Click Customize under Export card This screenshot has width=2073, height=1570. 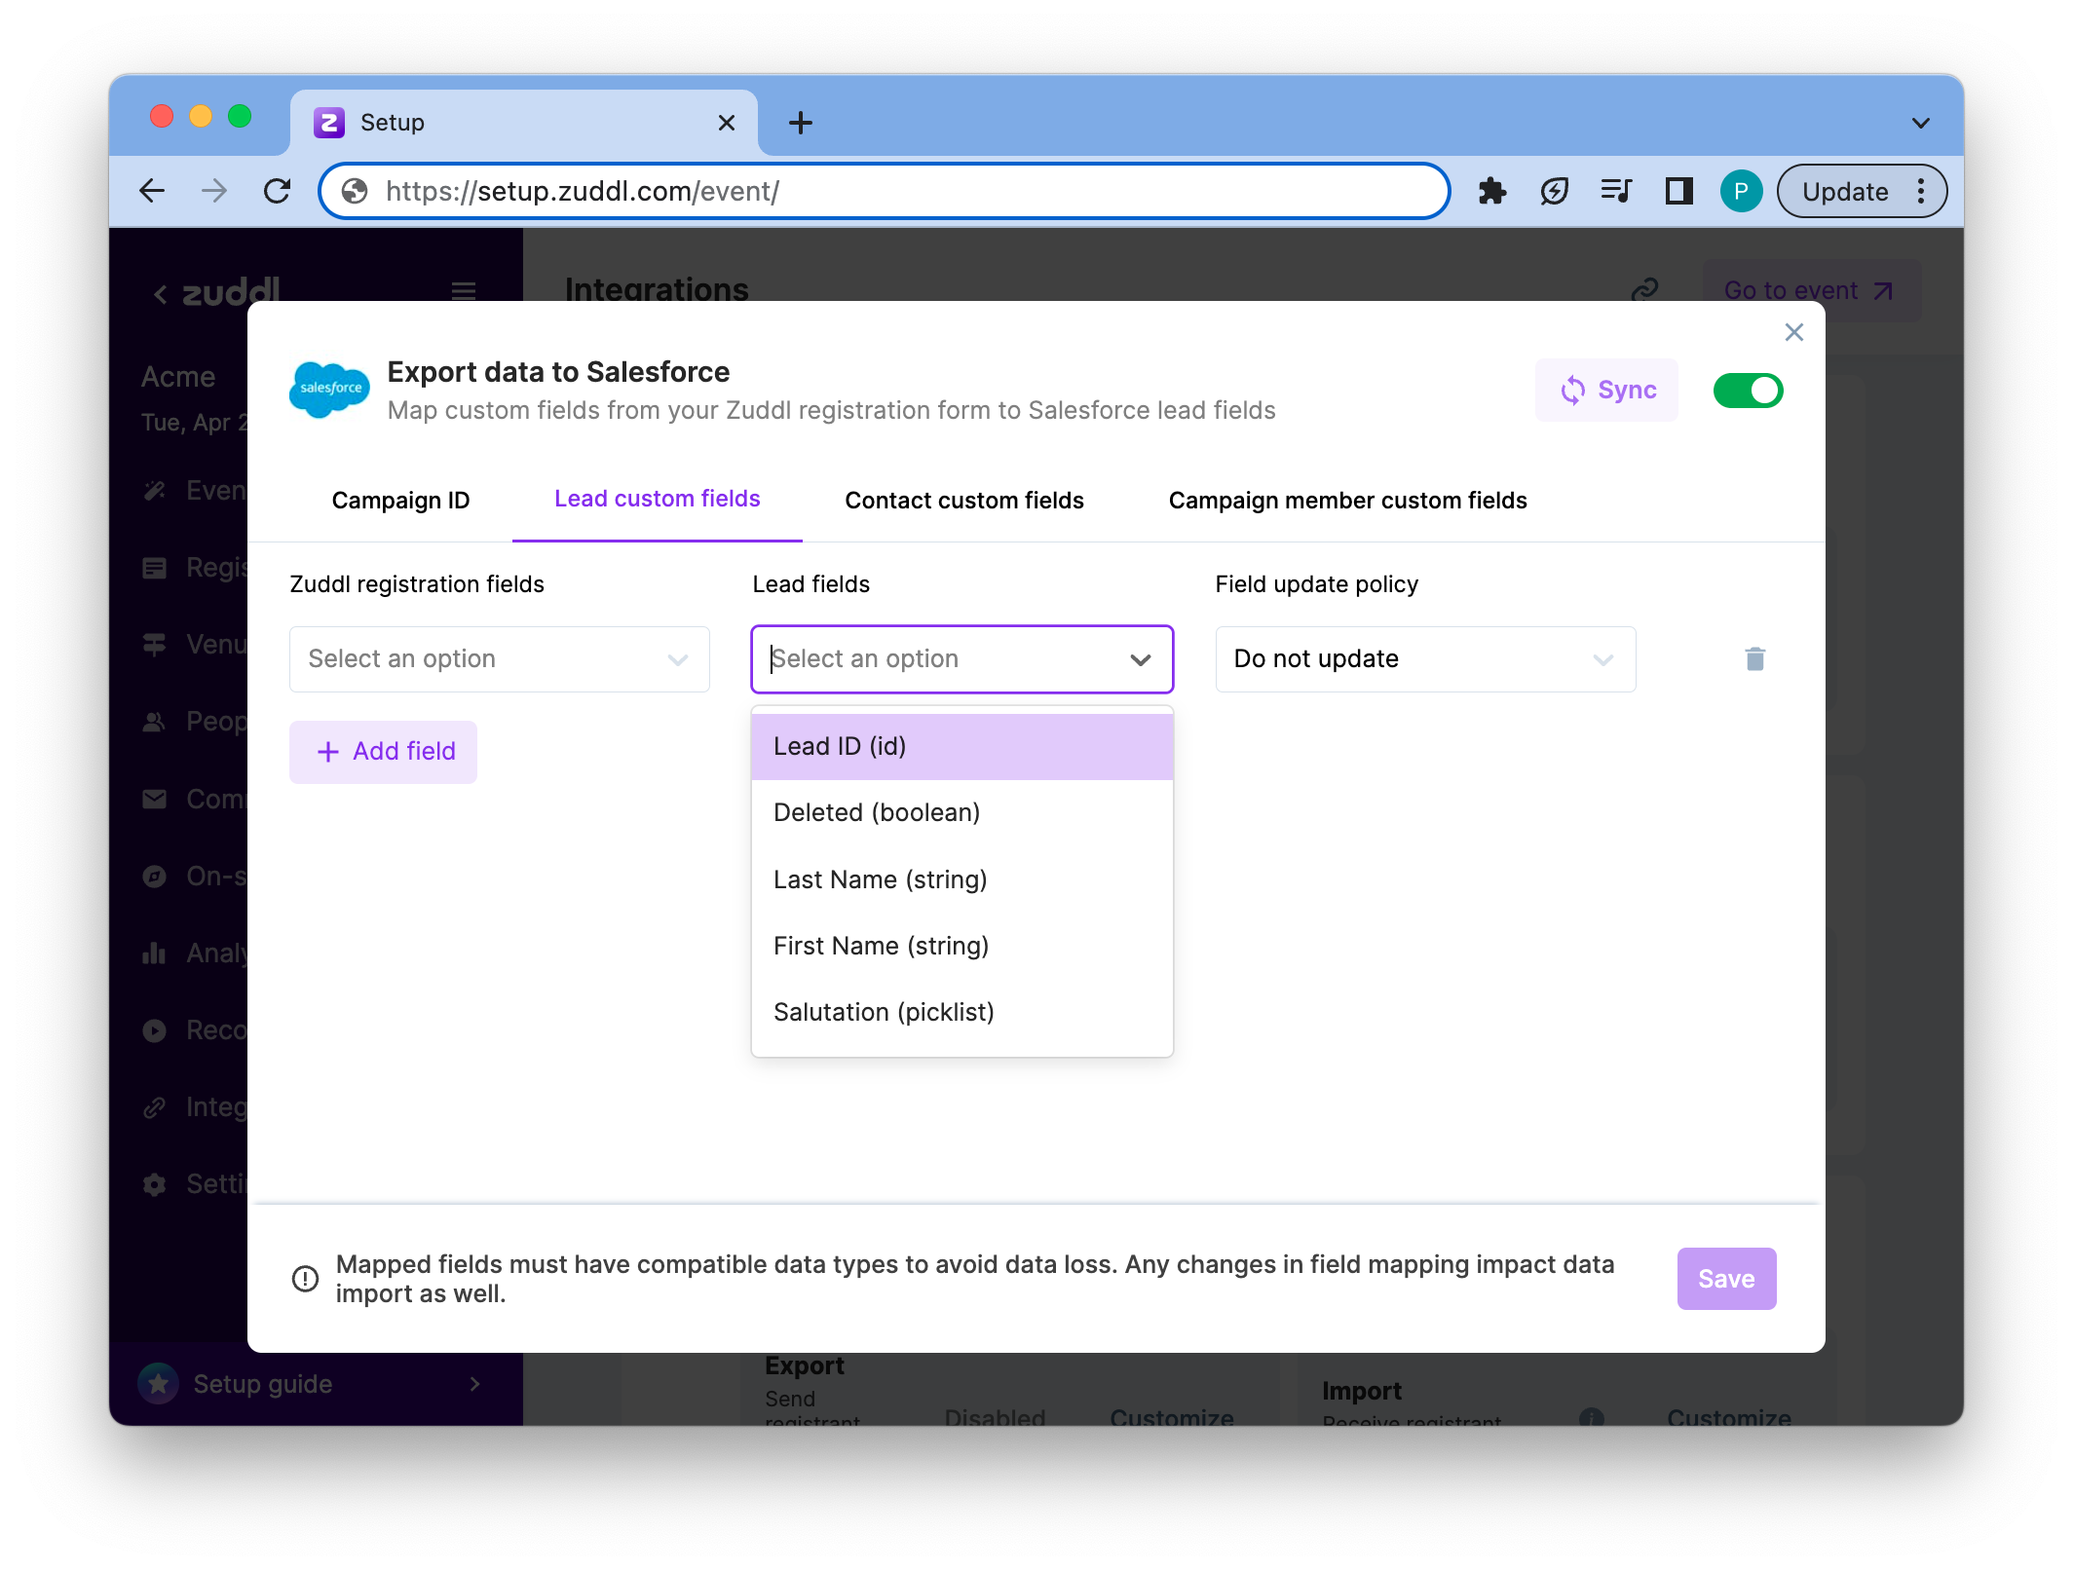click(x=1172, y=1417)
